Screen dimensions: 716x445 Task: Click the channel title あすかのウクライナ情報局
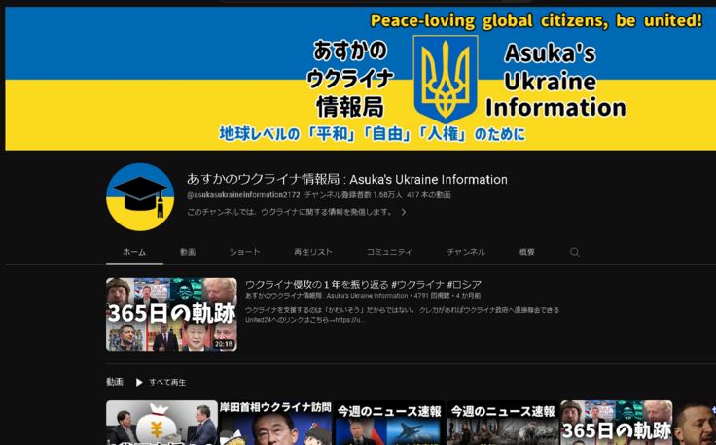[x=347, y=179]
